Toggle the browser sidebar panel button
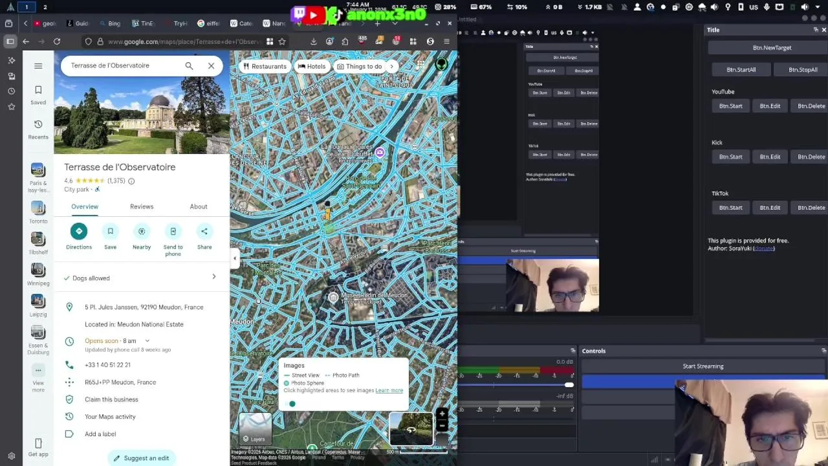This screenshot has height=466, width=828. pos(10,41)
